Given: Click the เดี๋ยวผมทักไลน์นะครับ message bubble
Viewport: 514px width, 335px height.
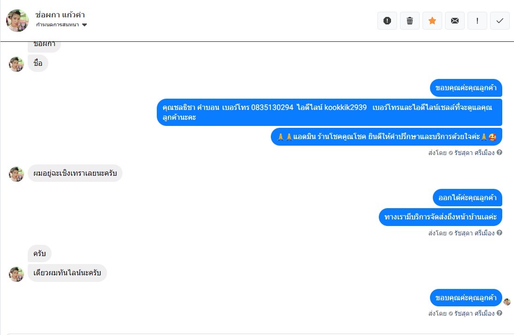Looking at the screenshot, I should pos(67,273).
